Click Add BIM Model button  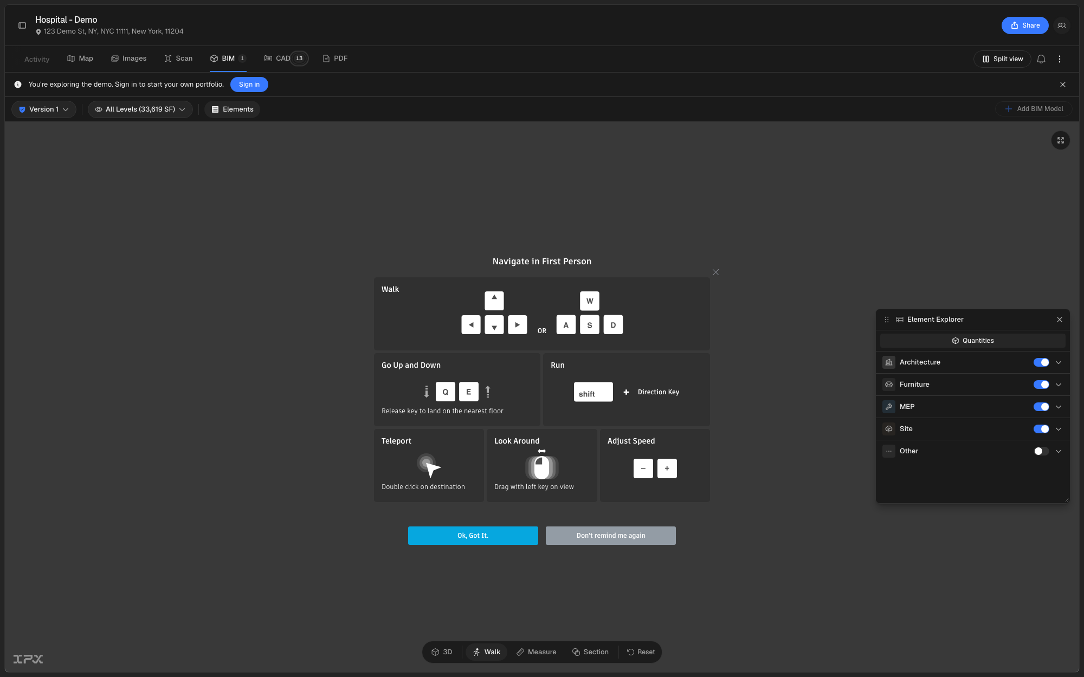pos(1033,109)
